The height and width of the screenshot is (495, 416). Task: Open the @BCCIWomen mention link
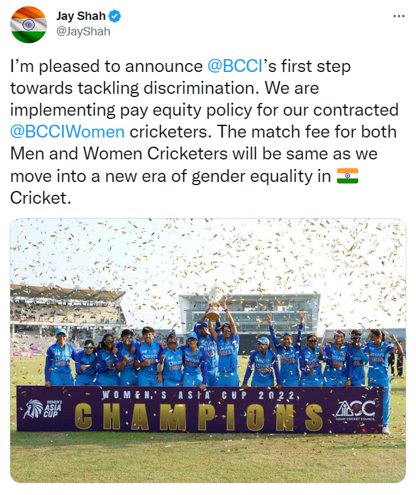click(67, 132)
